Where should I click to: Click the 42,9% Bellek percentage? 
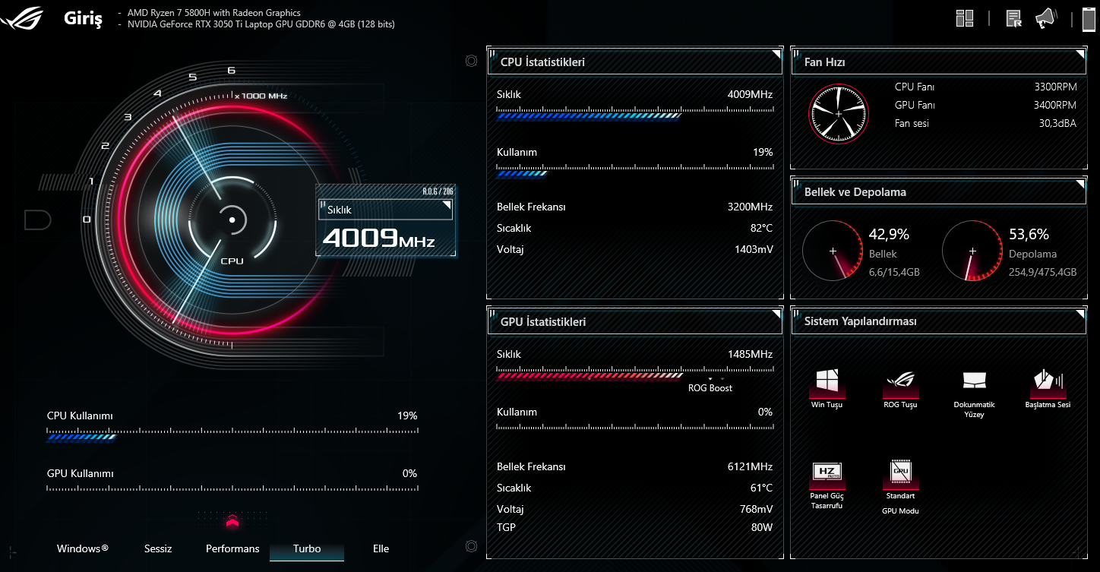[x=889, y=235]
